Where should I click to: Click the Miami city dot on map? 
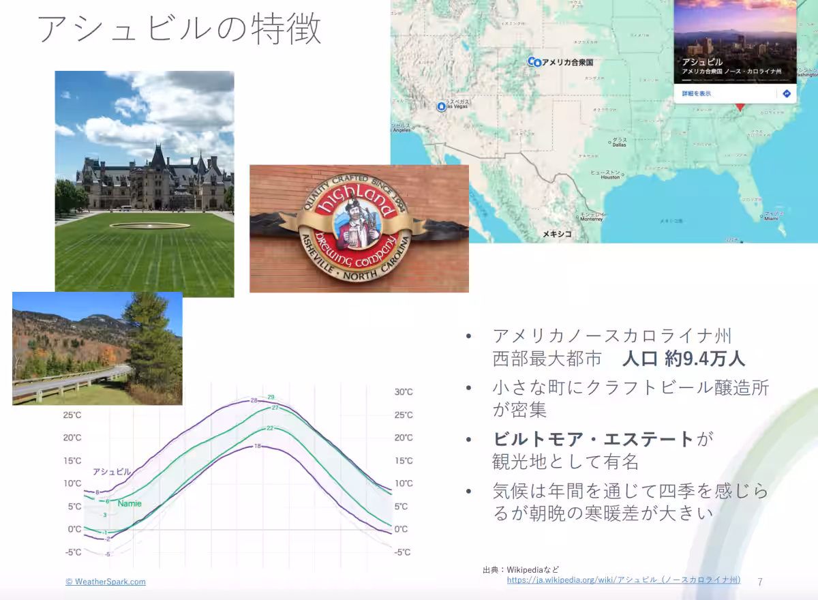[x=763, y=216]
